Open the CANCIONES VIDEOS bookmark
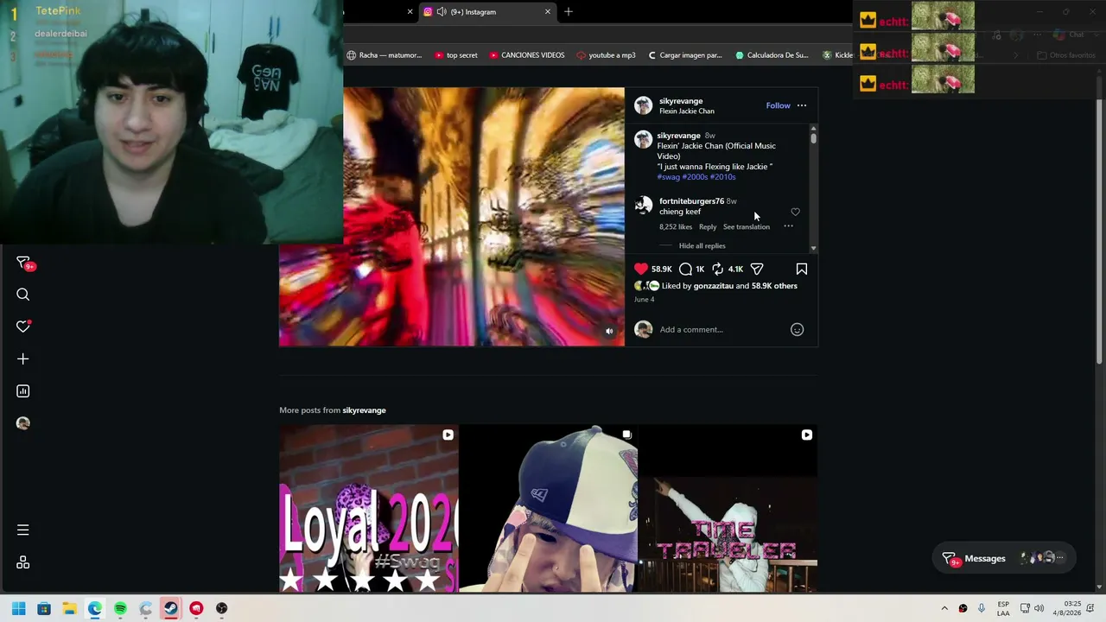The width and height of the screenshot is (1106, 622). tap(527, 55)
